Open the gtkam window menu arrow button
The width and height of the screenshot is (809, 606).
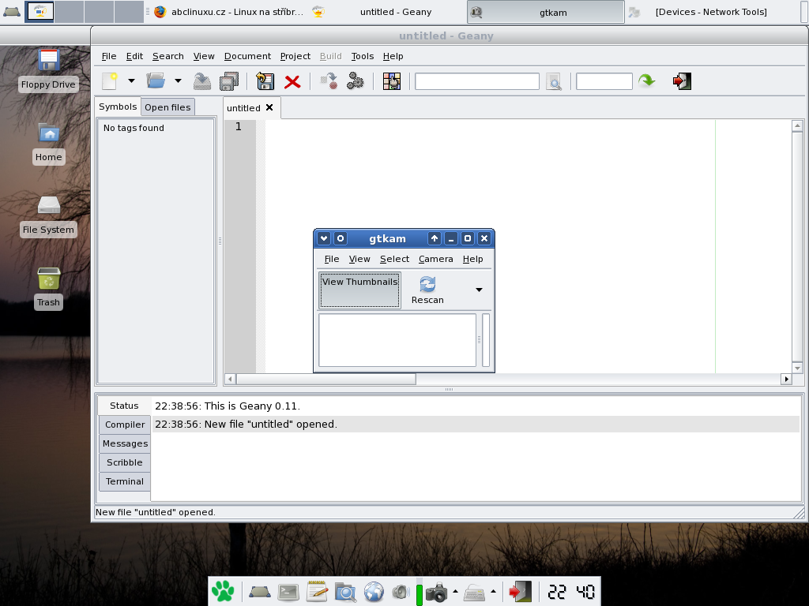pyautogui.click(x=324, y=238)
